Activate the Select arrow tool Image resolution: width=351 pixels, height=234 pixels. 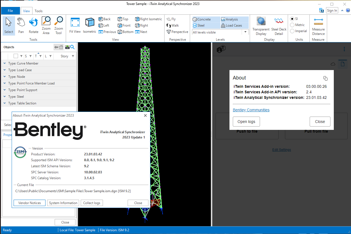(9, 25)
